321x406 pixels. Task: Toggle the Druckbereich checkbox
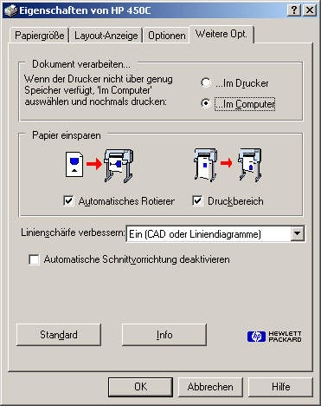coord(197,200)
